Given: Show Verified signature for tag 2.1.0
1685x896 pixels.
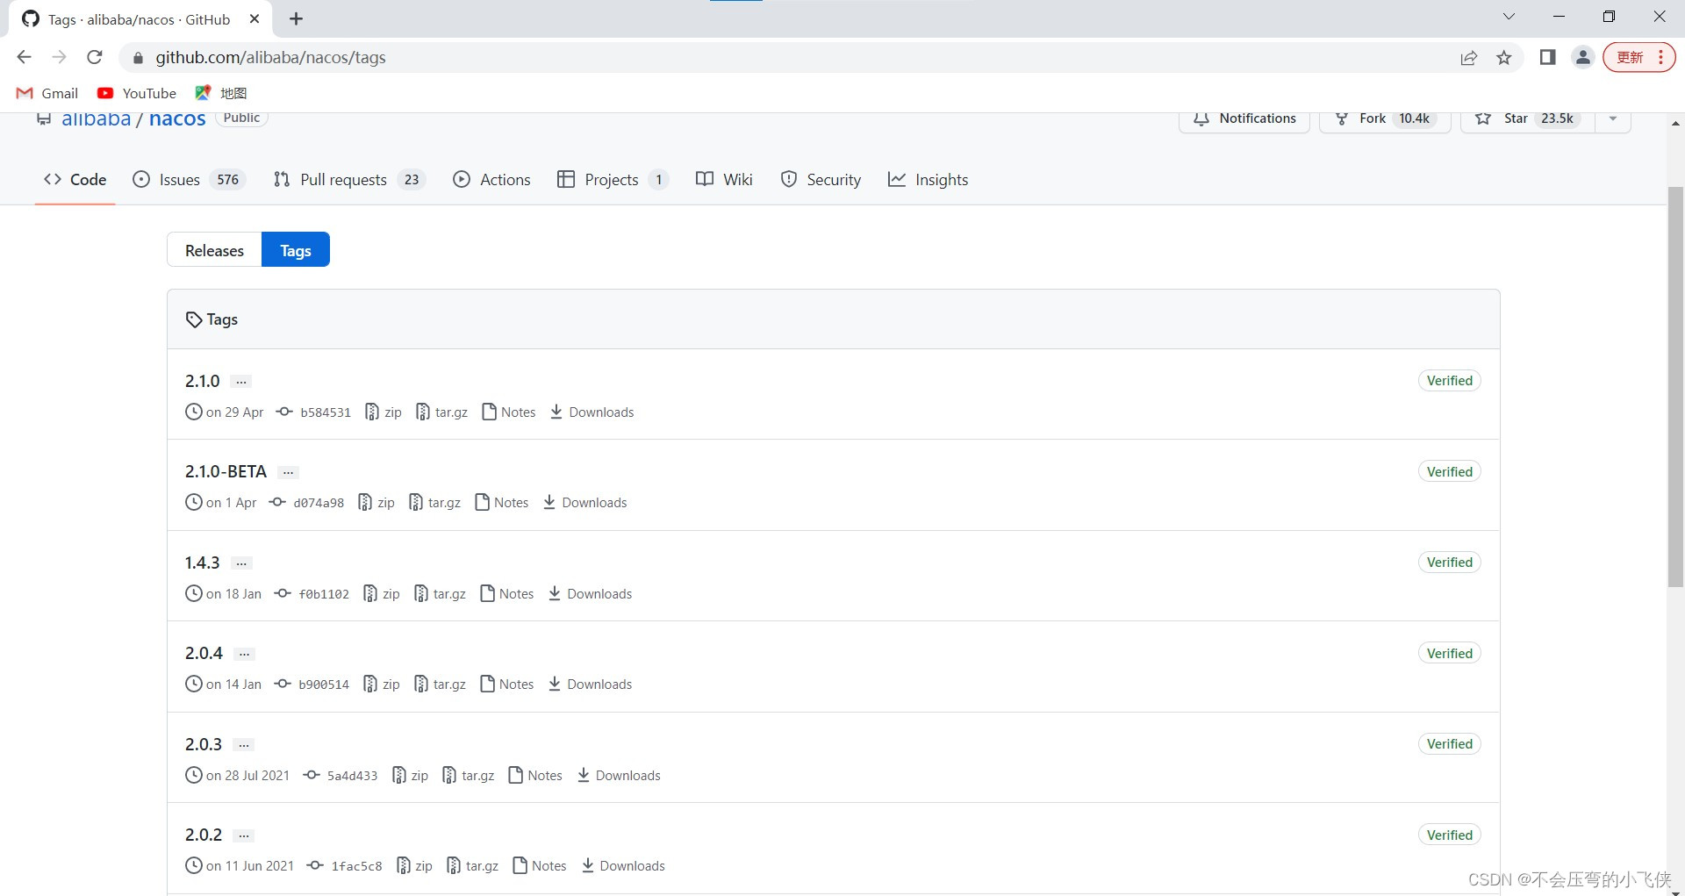Looking at the screenshot, I should point(1450,381).
